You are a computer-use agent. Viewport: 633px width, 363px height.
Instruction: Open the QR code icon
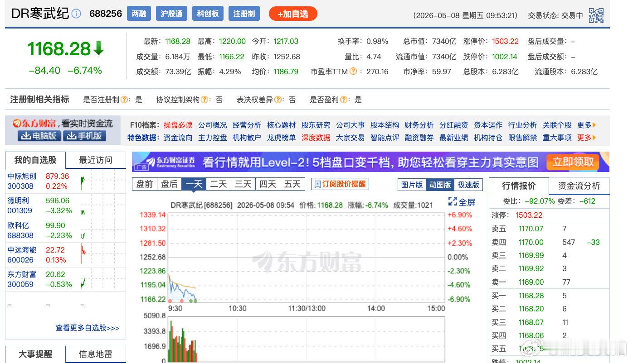596,15
